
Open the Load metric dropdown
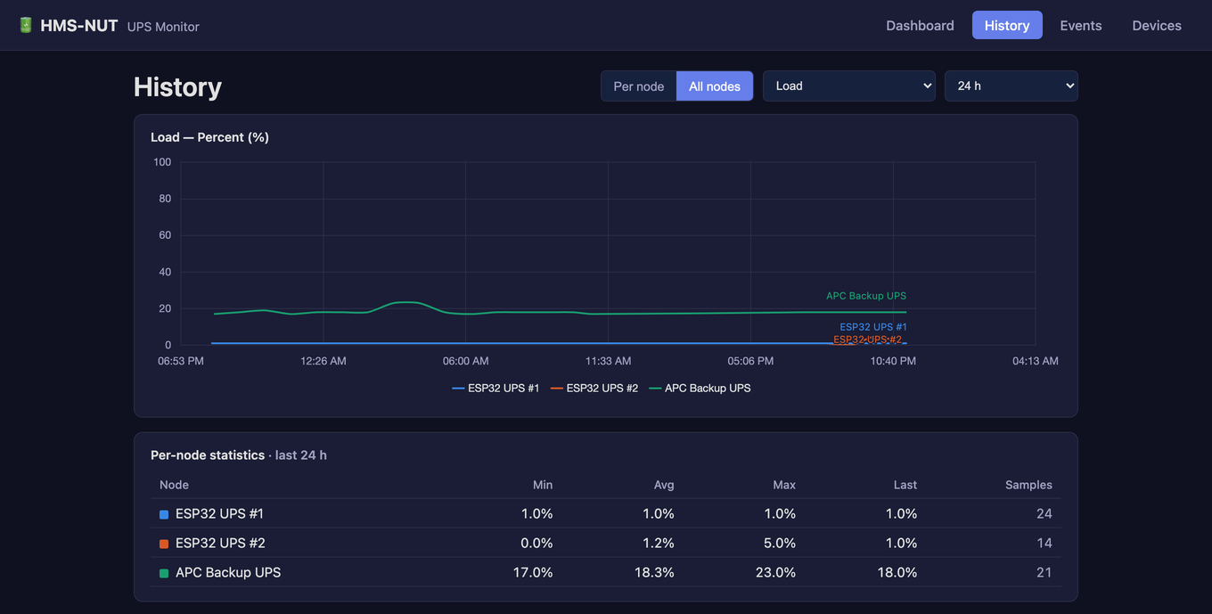pyautogui.click(x=849, y=86)
